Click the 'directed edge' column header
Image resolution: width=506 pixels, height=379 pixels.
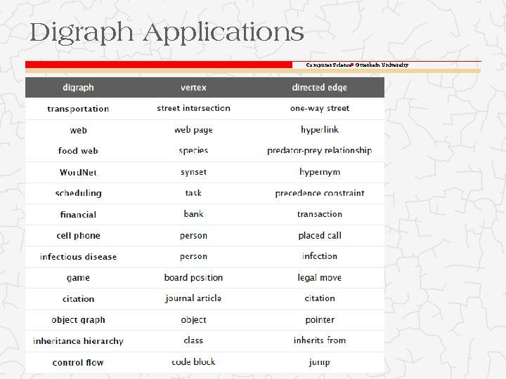point(320,88)
